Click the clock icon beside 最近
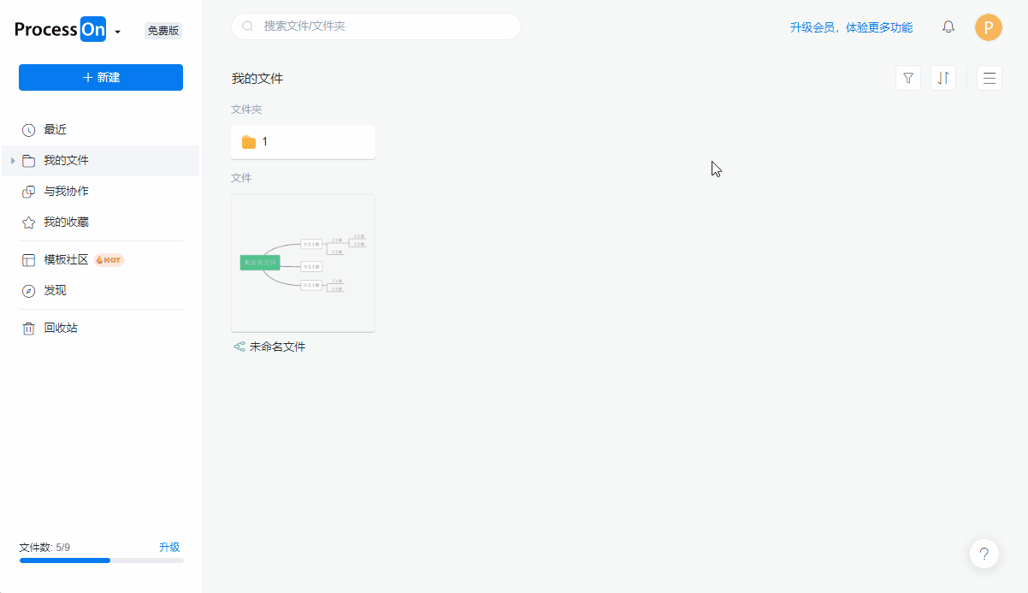The width and height of the screenshot is (1028, 593). pos(28,130)
